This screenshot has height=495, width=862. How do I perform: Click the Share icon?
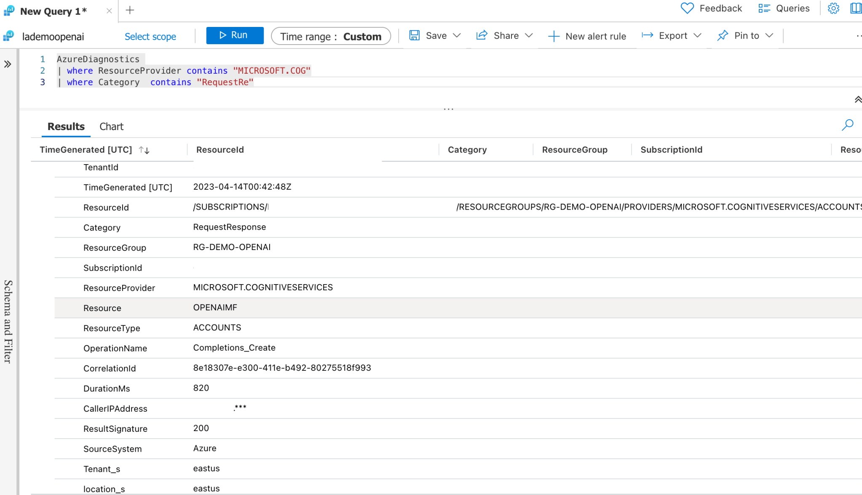coord(482,35)
